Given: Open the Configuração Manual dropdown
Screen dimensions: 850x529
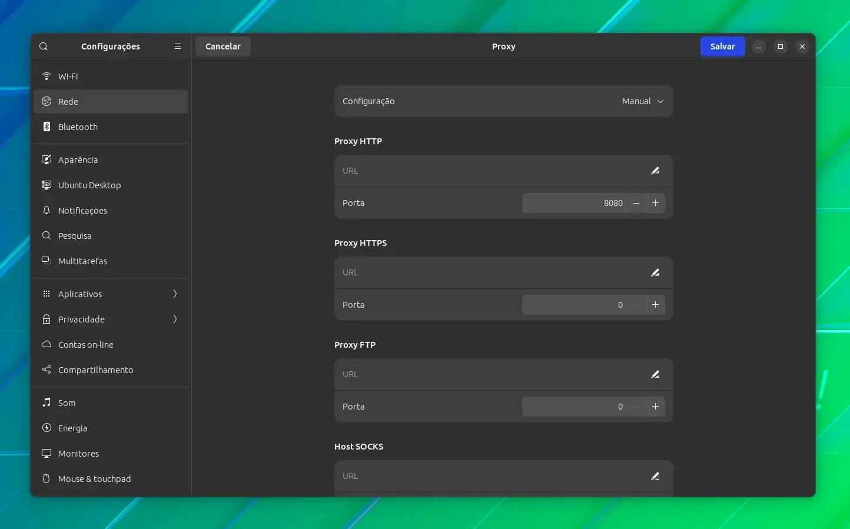Looking at the screenshot, I should pyautogui.click(x=643, y=101).
